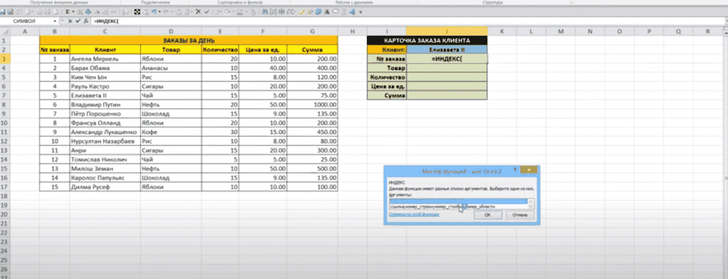Viewport: 728px width, 279px height.
Task: Close the Мастер функций dialog
Action: pyautogui.click(x=529, y=170)
